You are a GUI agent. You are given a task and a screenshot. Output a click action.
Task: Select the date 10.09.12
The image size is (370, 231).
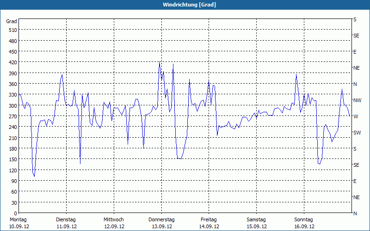tap(19, 226)
